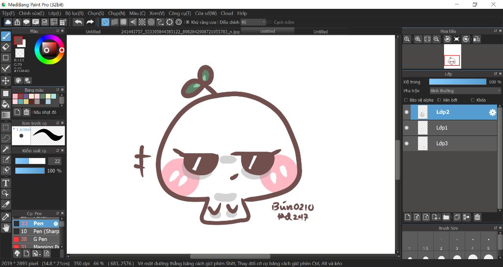Click the Undo arrow in toolbar
Screen dimensions: 503x267
click(x=78, y=22)
